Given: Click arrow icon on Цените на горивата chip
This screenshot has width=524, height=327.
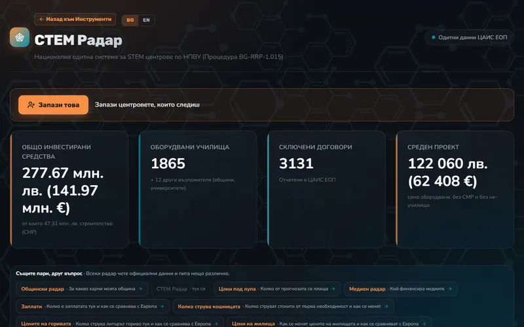Looking at the screenshot, I should pos(216,324).
